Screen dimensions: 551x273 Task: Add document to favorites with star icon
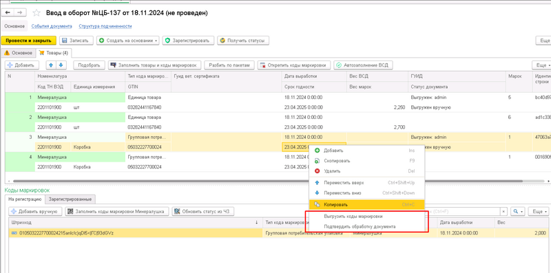(37, 13)
